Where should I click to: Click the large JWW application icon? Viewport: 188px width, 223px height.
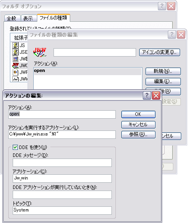pyautogui.click(x=40, y=52)
